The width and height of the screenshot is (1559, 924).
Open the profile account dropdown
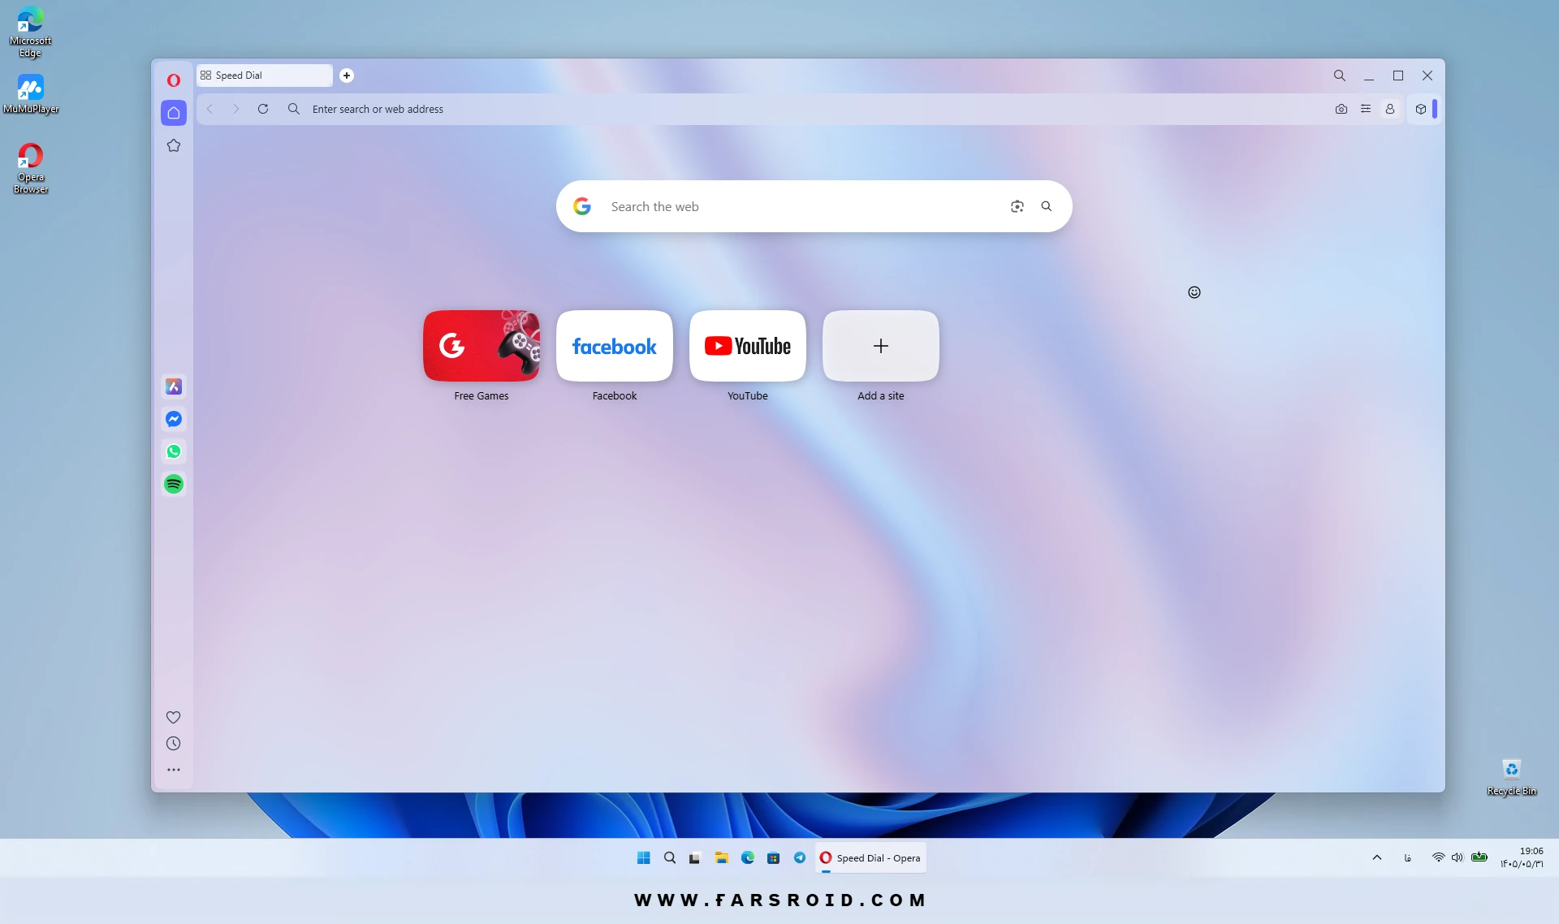point(1390,109)
